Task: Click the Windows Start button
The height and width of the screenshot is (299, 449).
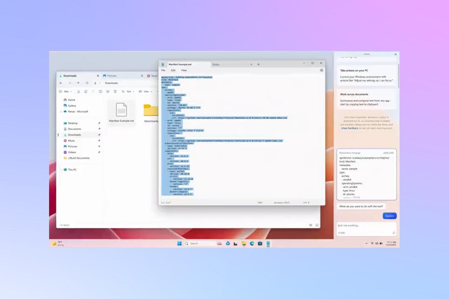Action: [179, 243]
